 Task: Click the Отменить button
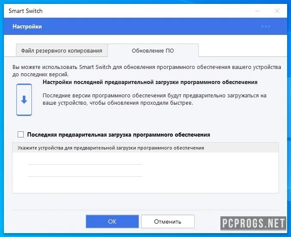(x=168, y=221)
